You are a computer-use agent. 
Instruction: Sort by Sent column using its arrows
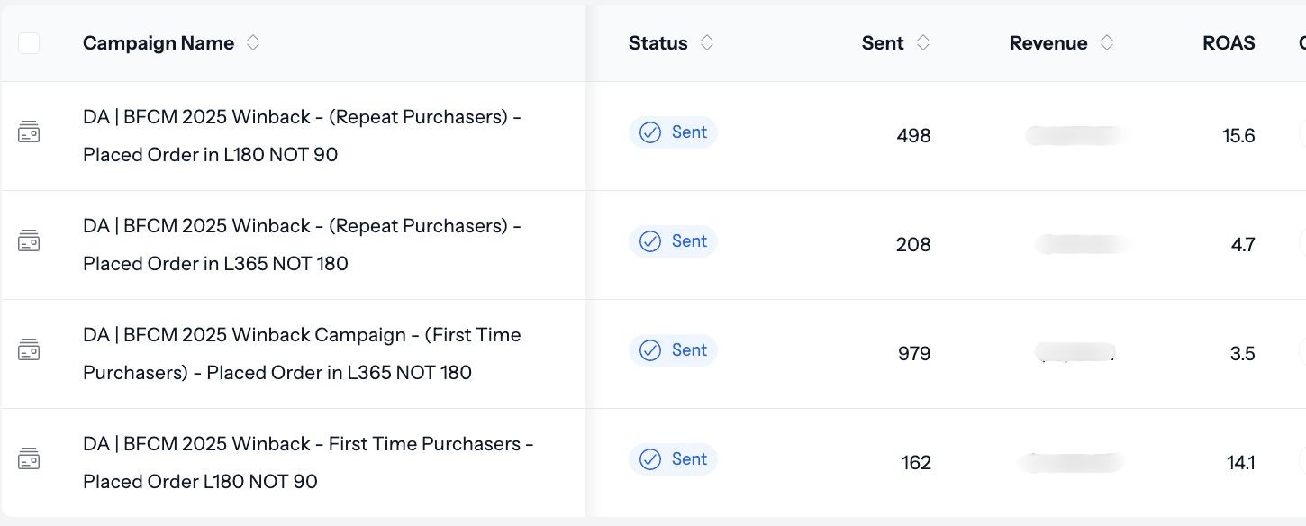click(922, 43)
